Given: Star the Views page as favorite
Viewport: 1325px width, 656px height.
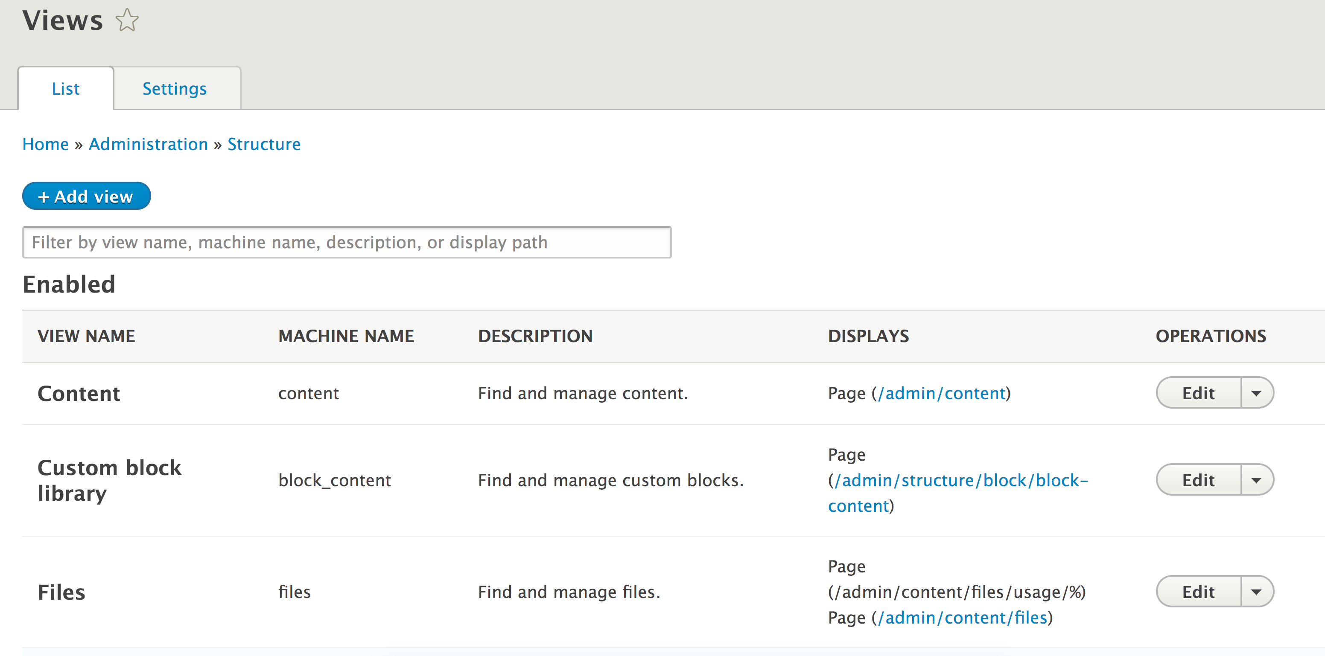Looking at the screenshot, I should tap(126, 20).
